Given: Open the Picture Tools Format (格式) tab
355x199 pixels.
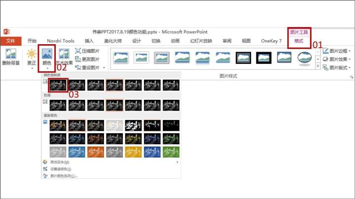Looking at the screenshot, I should [x=299, y=41].
